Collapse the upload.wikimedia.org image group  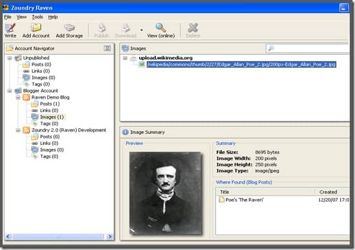point(125,58)
